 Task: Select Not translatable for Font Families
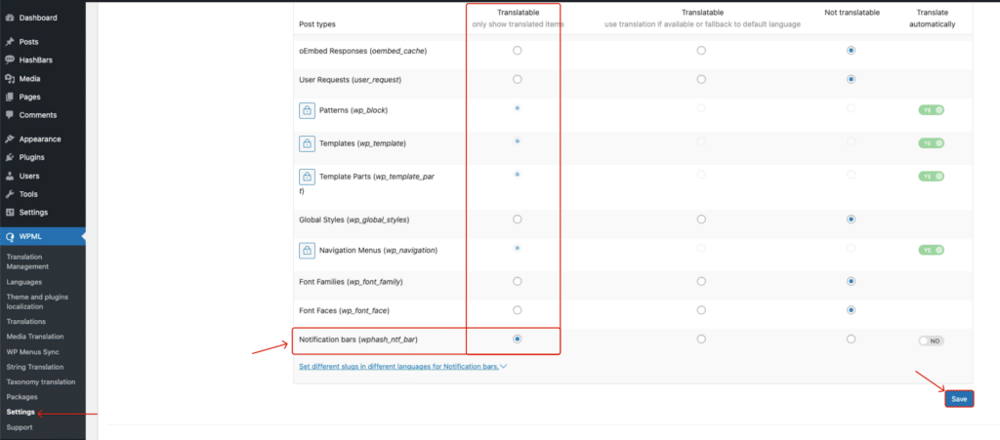(x=851, y=281)
